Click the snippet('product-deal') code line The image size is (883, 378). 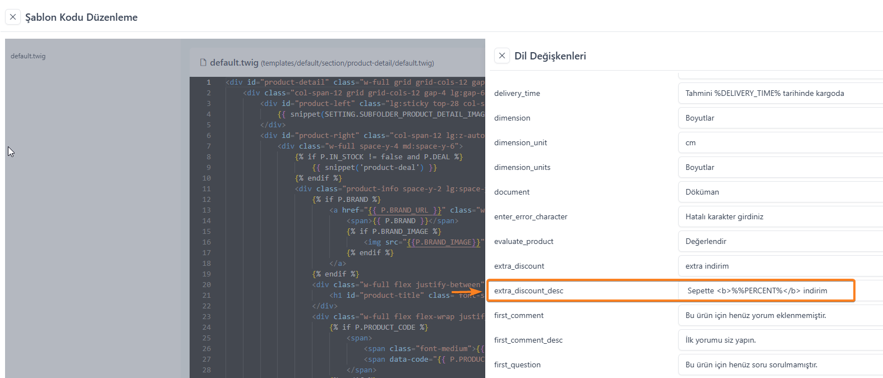(374, 168)
